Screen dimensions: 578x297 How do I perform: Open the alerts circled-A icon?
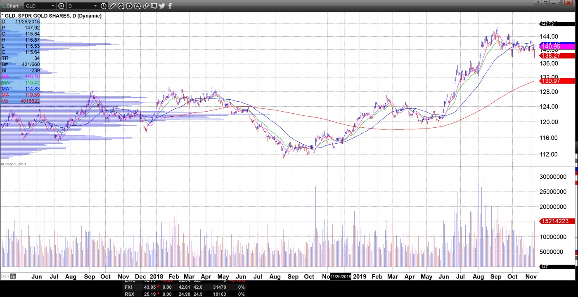pyautogui.click(x=137, y=6)
